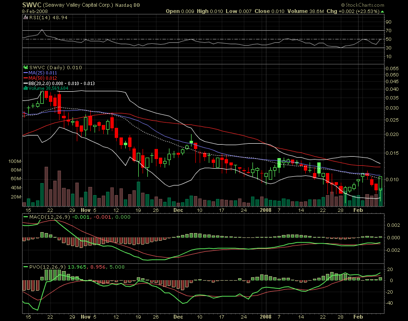Click the 0.025 price axis label
Viewport: 408px width, 321px height.
coord(392,120)
